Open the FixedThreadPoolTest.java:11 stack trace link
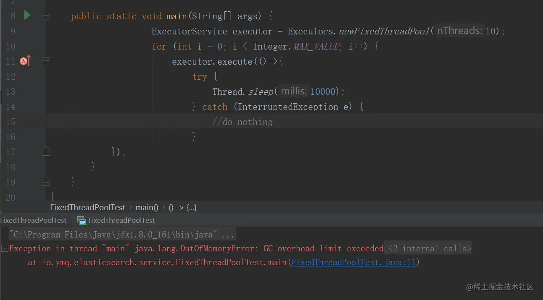The height and width of the screenshot is (300, 543). tap(353, 262)
